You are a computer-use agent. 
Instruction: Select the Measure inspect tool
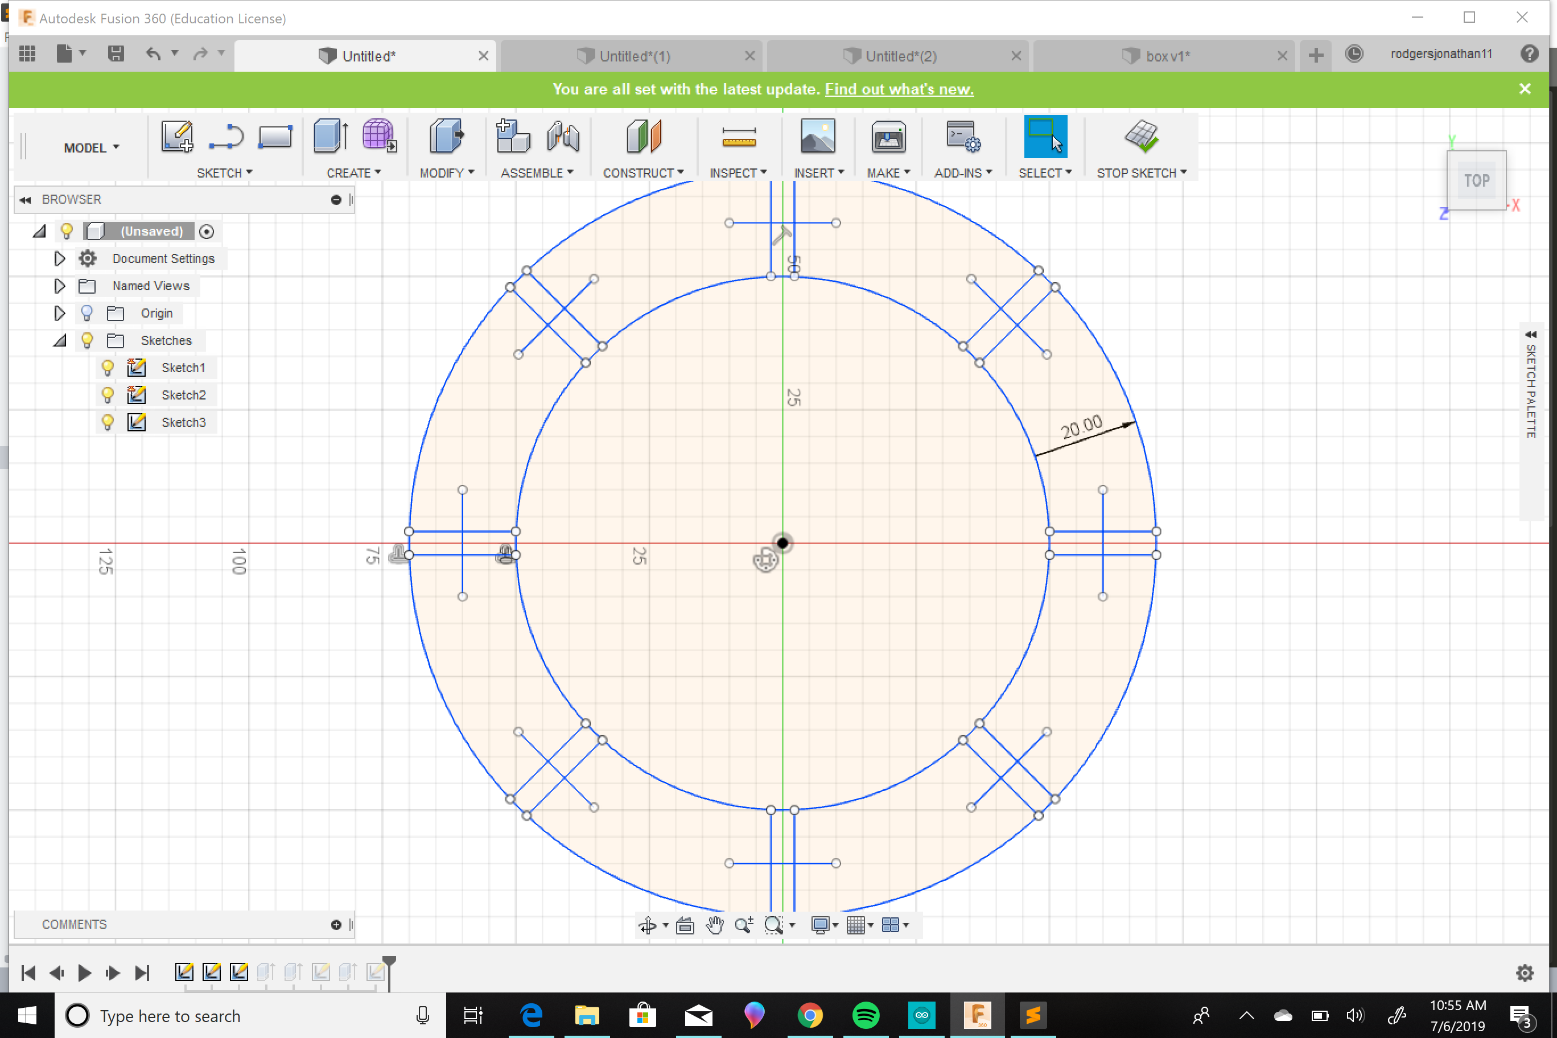coord(739,137)
